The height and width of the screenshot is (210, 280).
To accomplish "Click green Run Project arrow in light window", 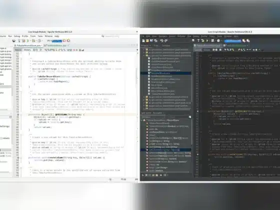I will (x=28, y=41).
